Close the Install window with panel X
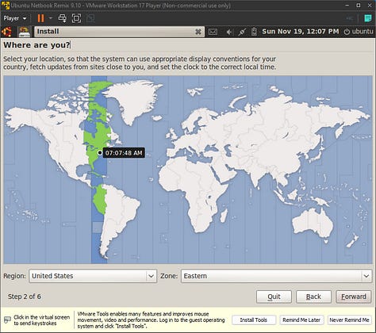This screenshot has width=376, height=333. pos(198,32)
